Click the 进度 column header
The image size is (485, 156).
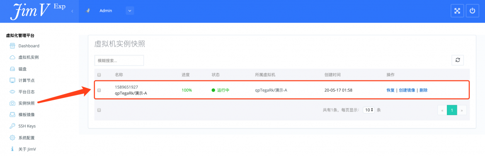point(186,75)
